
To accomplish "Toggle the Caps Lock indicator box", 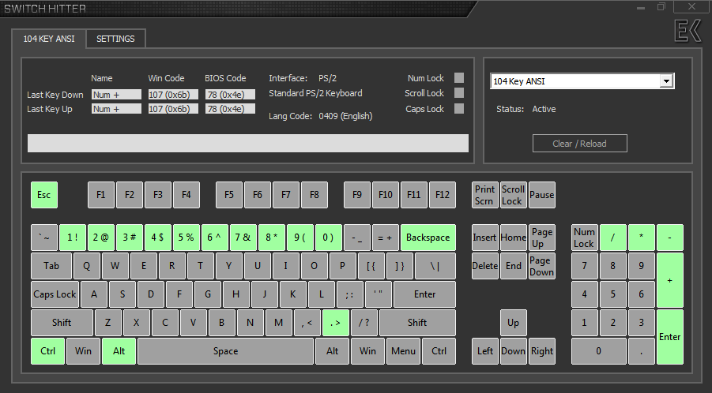I will (459, 109).
